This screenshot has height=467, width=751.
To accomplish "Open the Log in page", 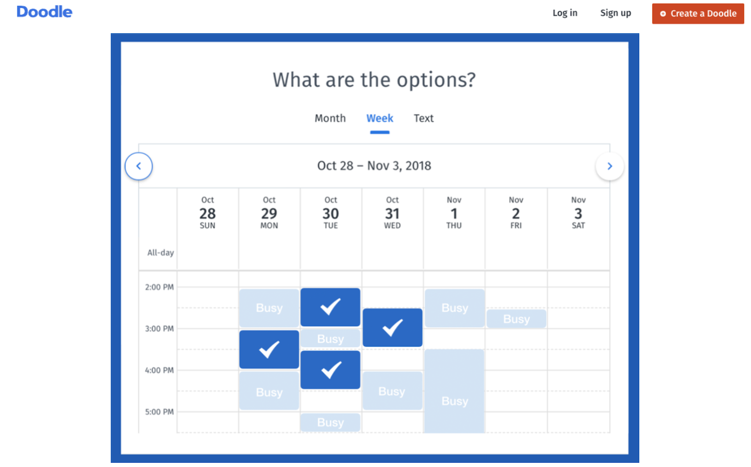I will click(x=564, y=13).
